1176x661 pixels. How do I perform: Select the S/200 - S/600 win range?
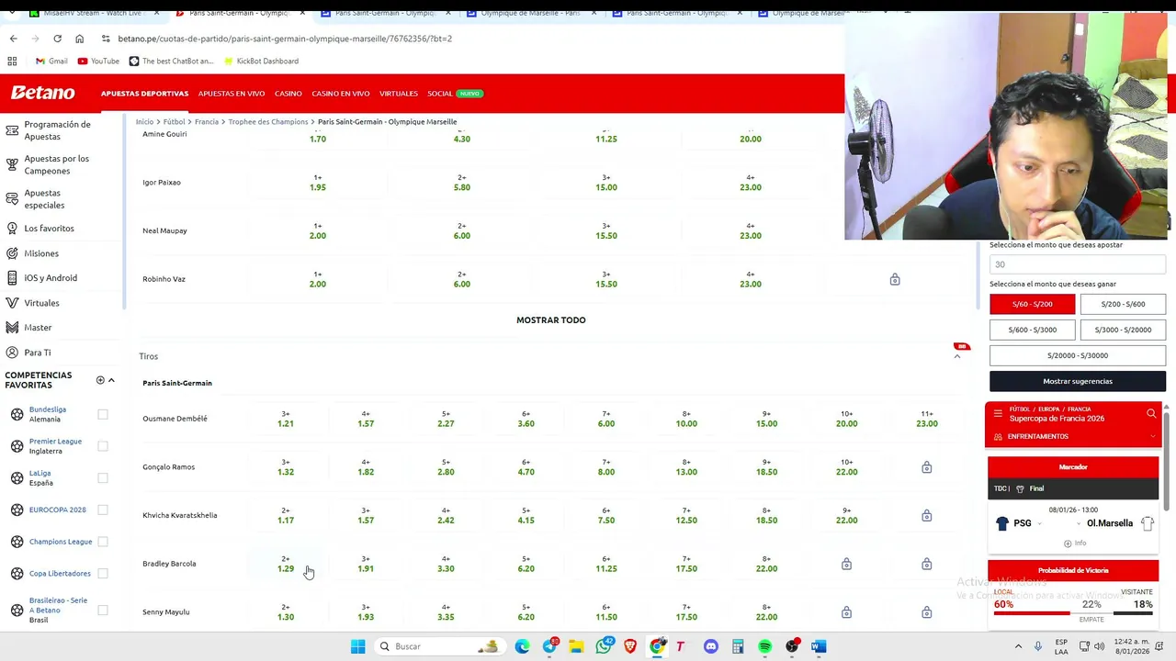click(1123, 304)
